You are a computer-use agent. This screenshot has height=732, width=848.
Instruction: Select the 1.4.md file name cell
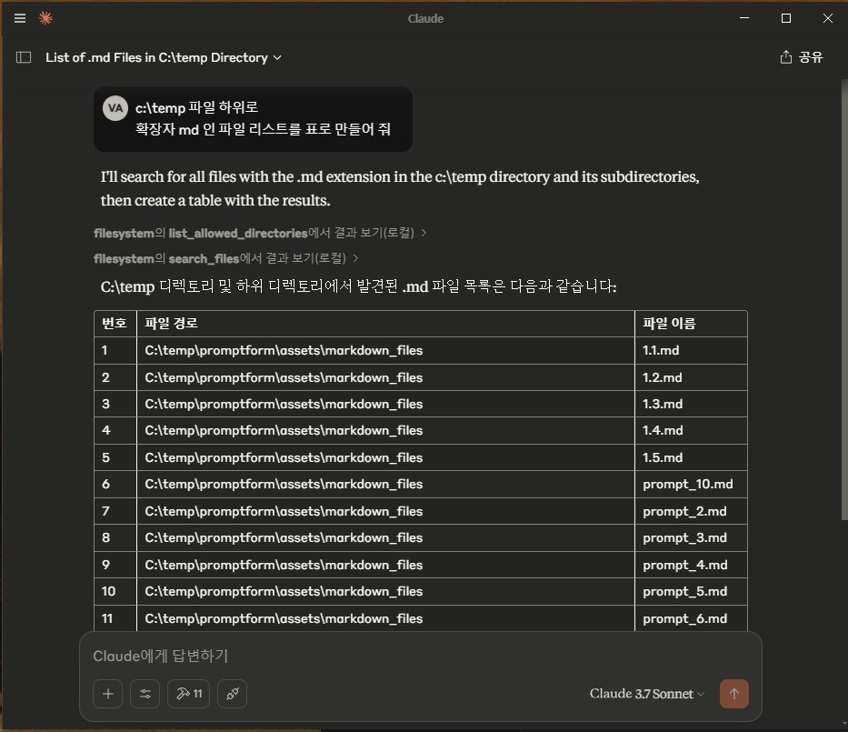691,431
